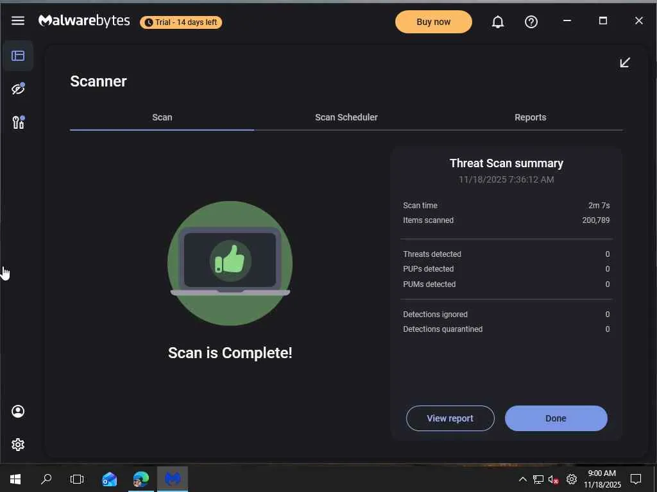Close the Malwarebytes window
The height and width of the screenshot is (492, 657).
pos(638,20)
